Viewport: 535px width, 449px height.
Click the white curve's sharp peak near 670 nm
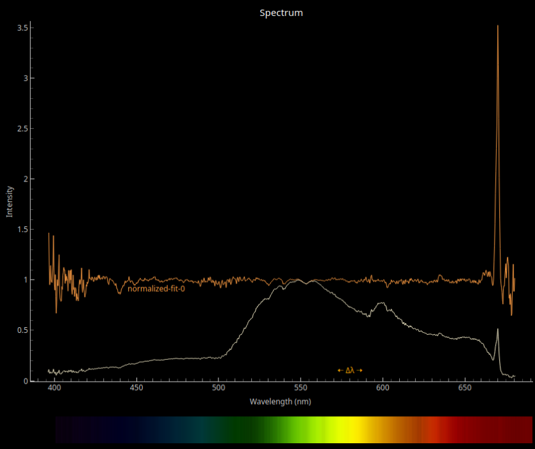[x=498, y=330]
